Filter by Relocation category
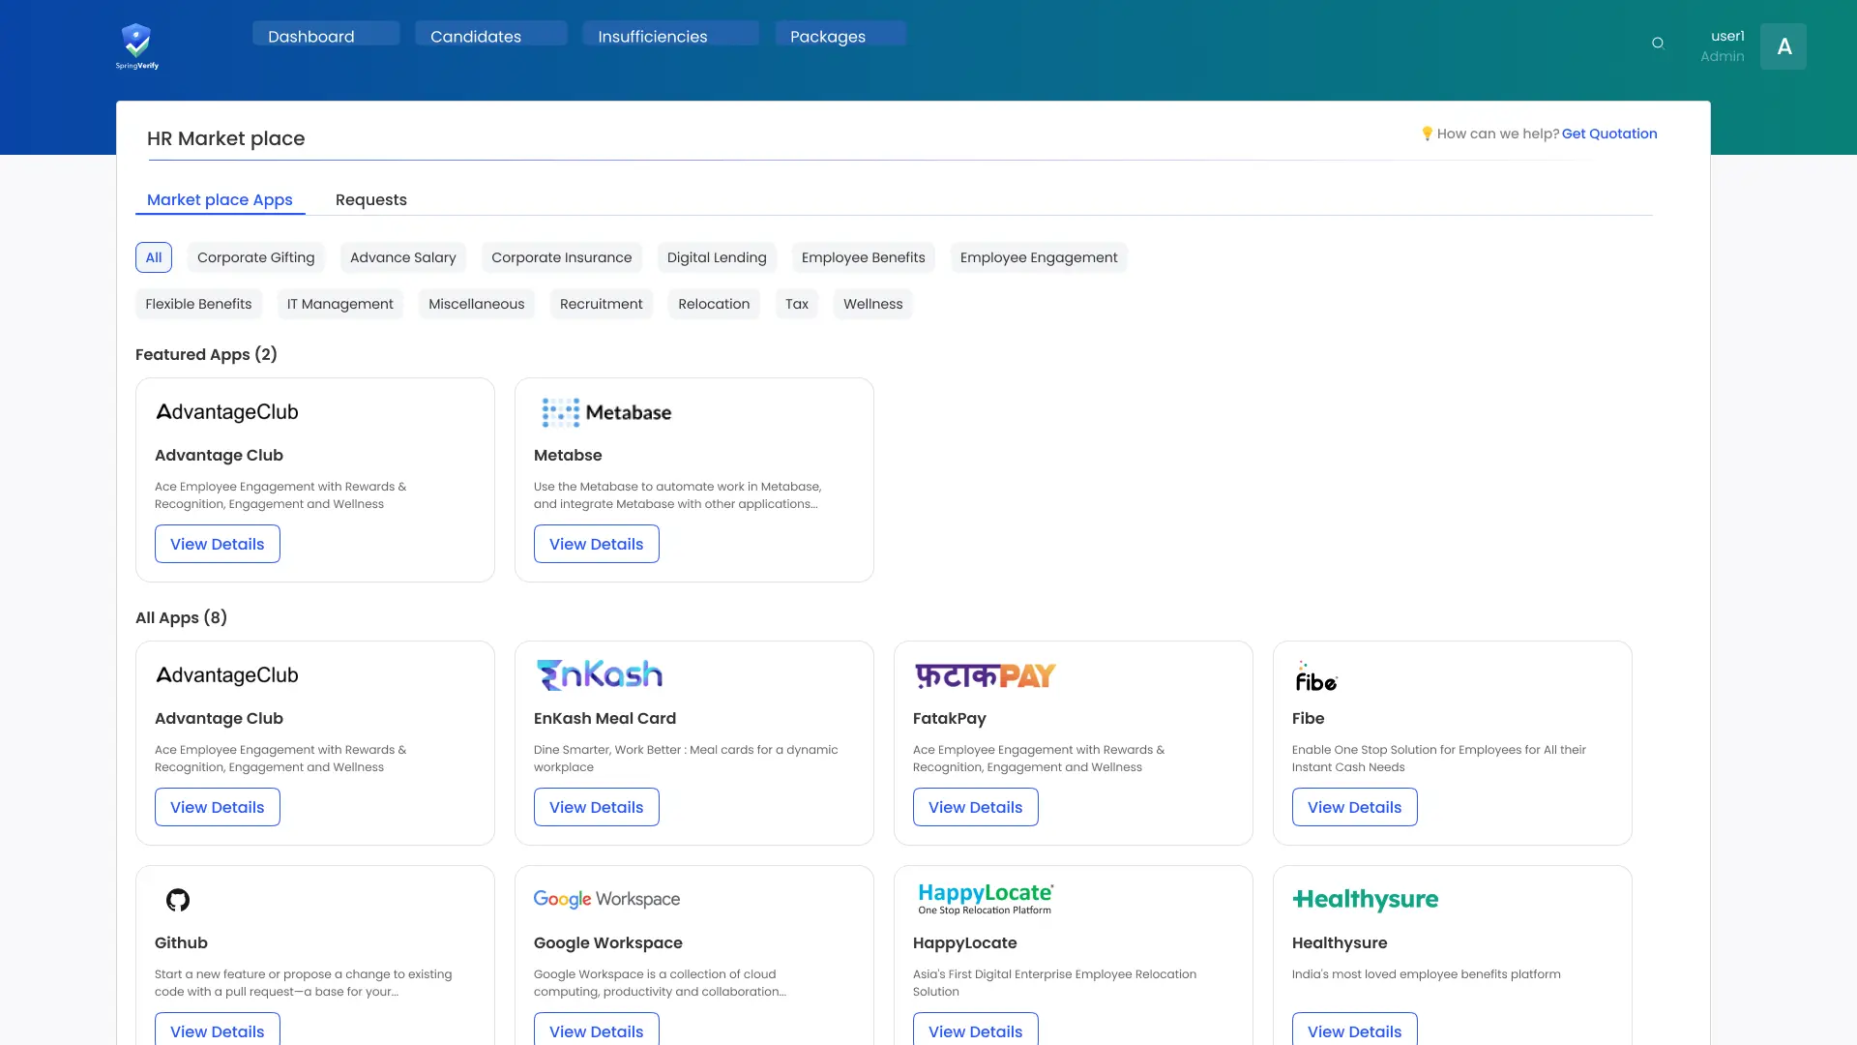Image resolution: width=1857 pixels, height=1045 pixels. click(x=714, y=304)
